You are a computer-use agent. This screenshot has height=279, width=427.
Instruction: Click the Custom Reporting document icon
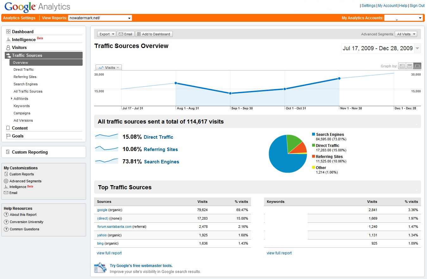[8, 152]
